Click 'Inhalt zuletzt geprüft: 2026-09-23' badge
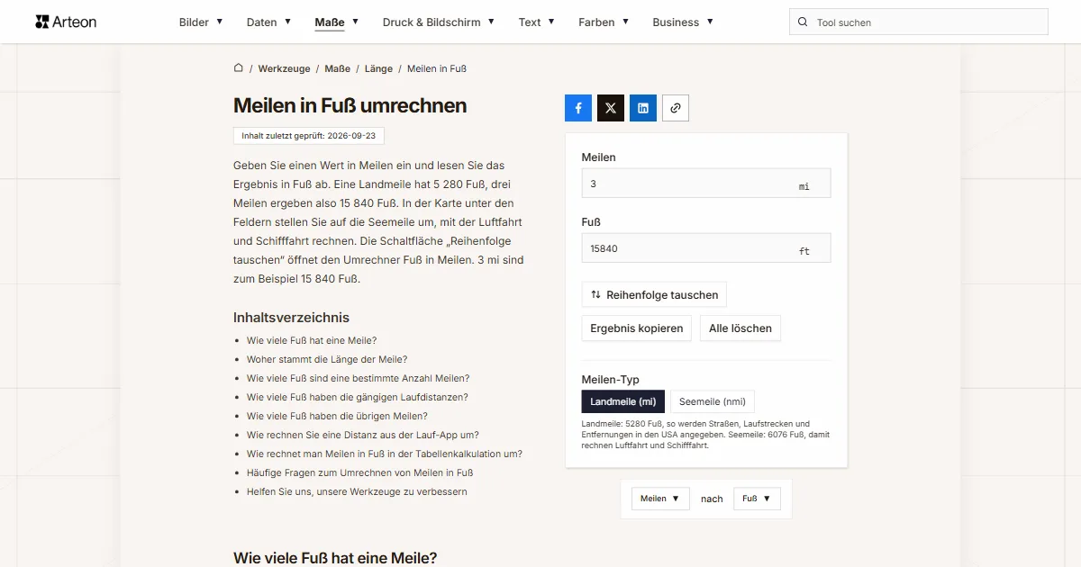This screenshot has width=1081, height=567. click(309, 136)
